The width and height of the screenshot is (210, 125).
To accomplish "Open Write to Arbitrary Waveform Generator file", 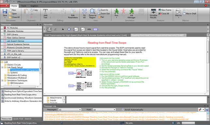I will point(22,101).
